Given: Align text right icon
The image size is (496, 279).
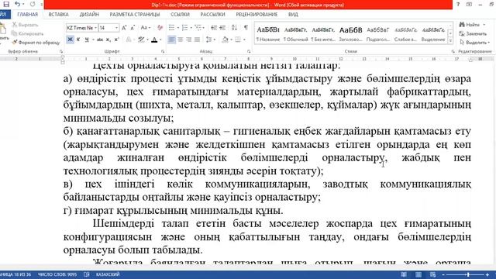Looking at the screenshot, I should pos(188,40).
